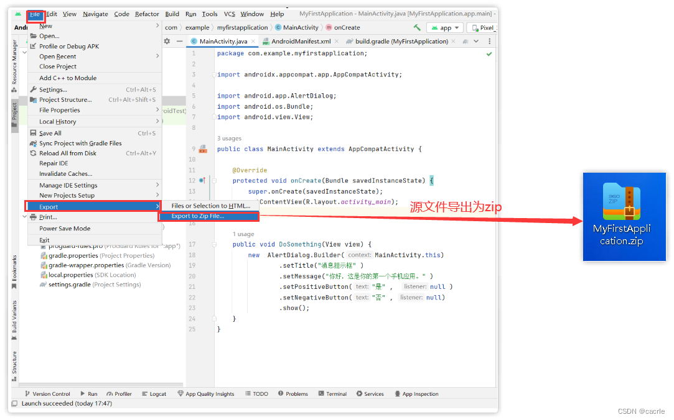The height and width of the screenshot is (420, 674).
Task: Close the AndroidManifest.xml tab
Action: (x=337, y=41)
